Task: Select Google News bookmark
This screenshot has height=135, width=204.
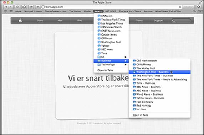Action: tap(111, 34)
